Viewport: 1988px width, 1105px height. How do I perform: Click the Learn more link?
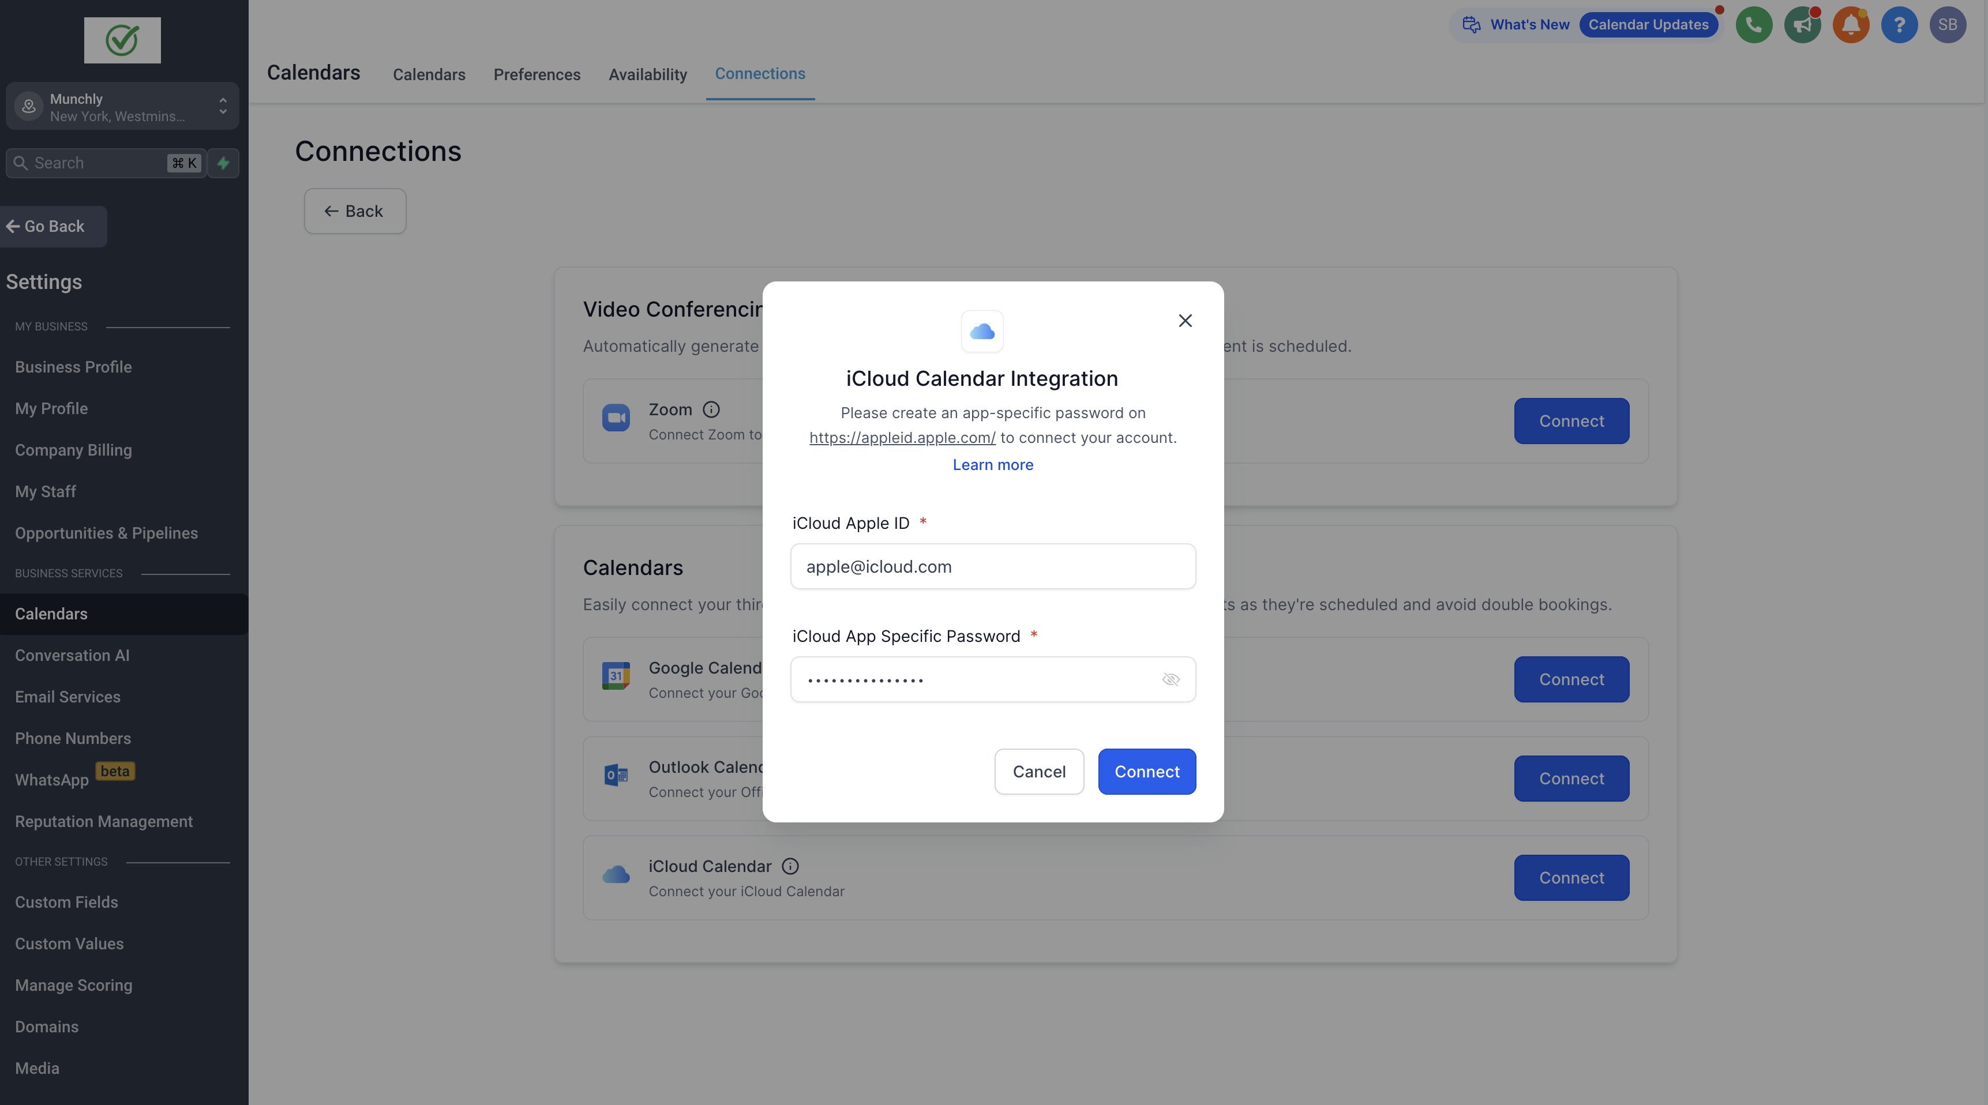point(992,464)
